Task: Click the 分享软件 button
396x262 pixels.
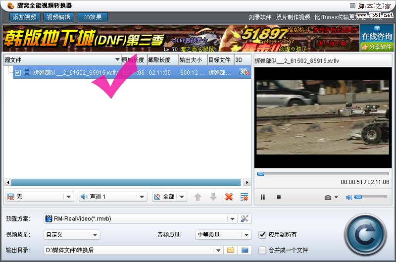Action: click(x=377, y=47)
